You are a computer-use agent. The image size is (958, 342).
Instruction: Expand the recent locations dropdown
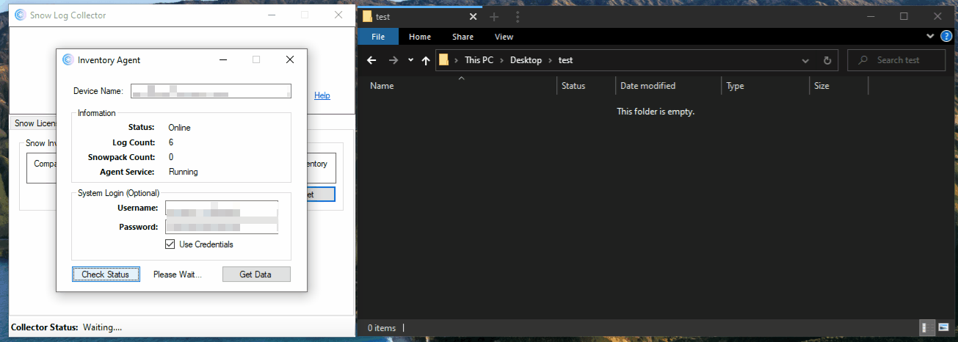coord(410,60)
